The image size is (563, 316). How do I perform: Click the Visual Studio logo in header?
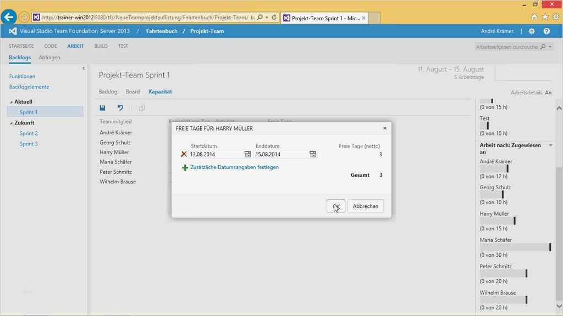point(13,31)
